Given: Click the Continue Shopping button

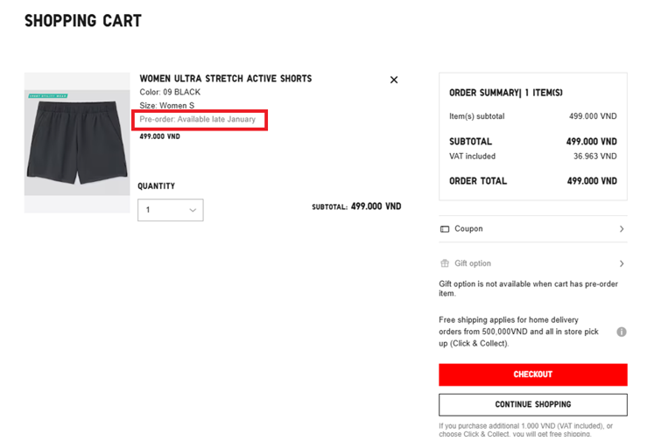Looking at the screenshot, I should pos(532,404).
